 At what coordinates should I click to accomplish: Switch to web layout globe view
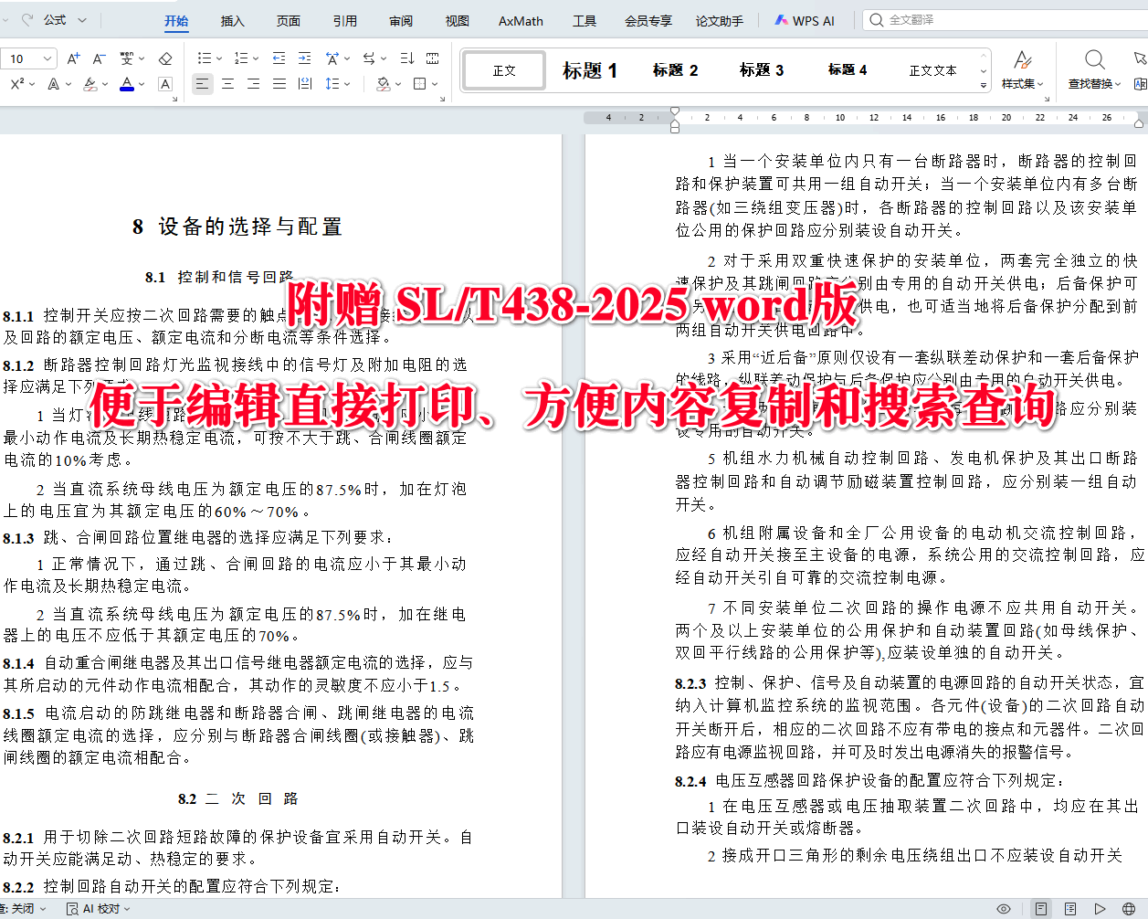(x=1129, y=909)
